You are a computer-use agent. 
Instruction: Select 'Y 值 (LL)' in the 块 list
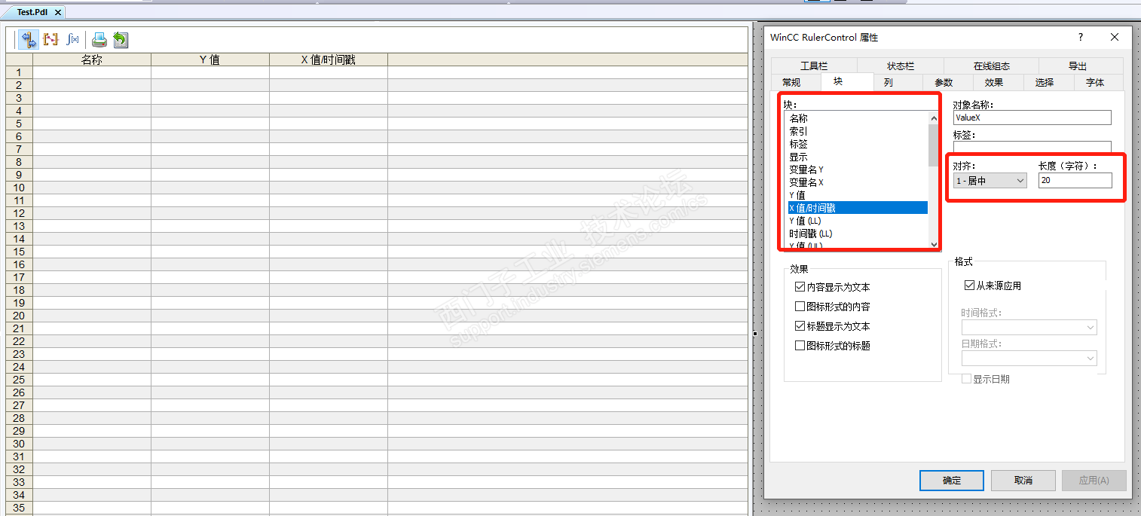[858, 221]
